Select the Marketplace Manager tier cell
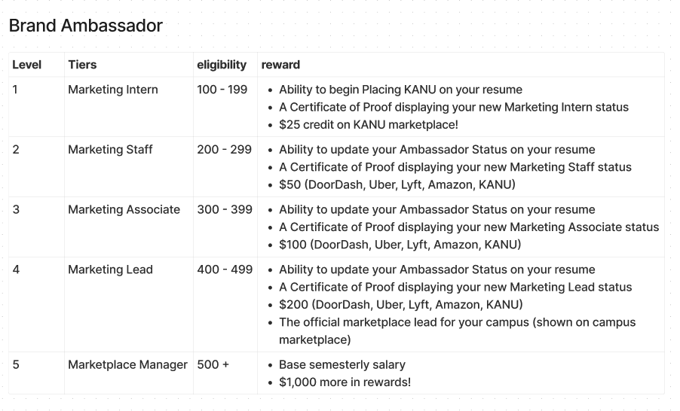Viewport: 680px width, 411px height. 127,364
